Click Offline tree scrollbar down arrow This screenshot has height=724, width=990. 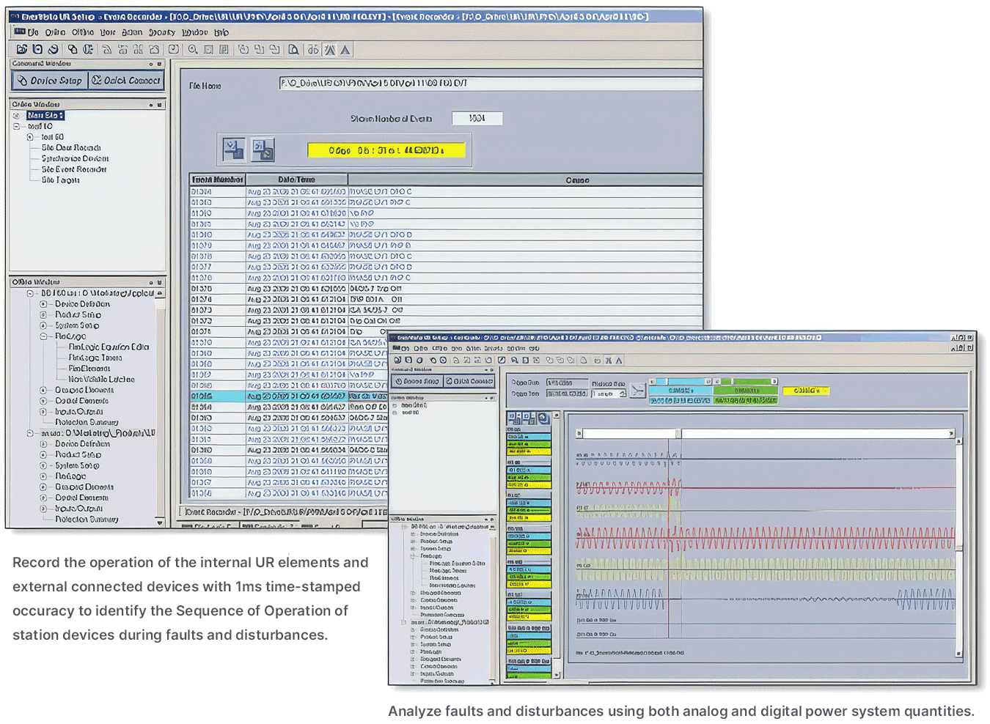point(160,522)
